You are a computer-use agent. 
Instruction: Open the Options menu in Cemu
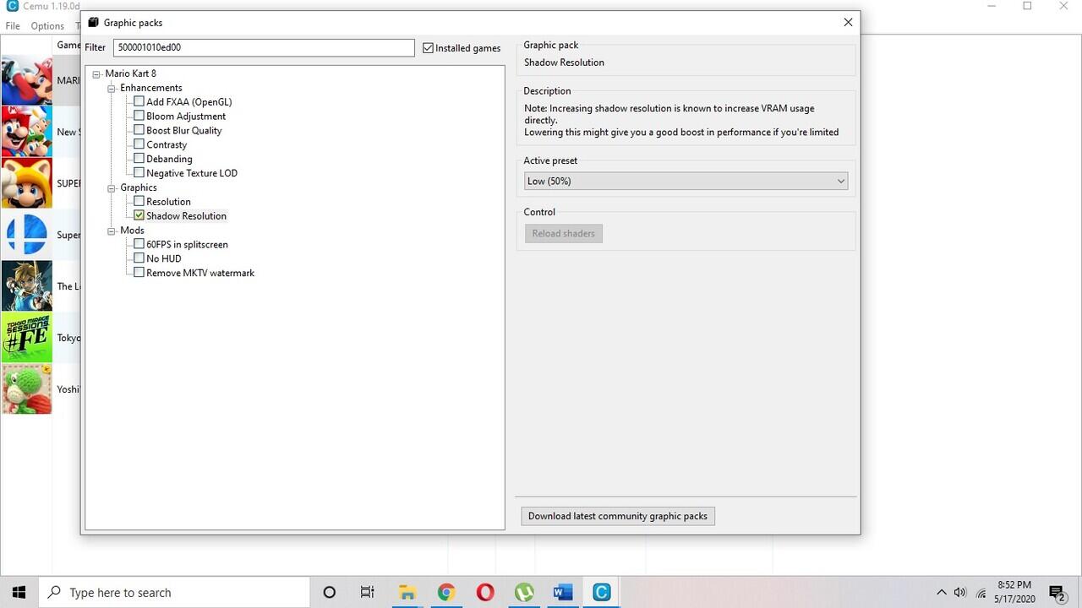(x=47, y=26)
